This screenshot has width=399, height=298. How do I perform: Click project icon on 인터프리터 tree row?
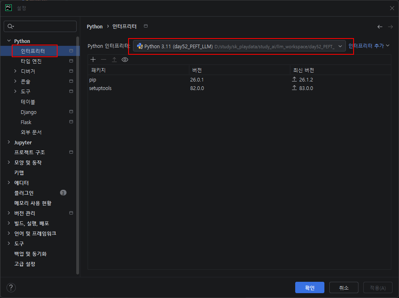coord(71,51)
